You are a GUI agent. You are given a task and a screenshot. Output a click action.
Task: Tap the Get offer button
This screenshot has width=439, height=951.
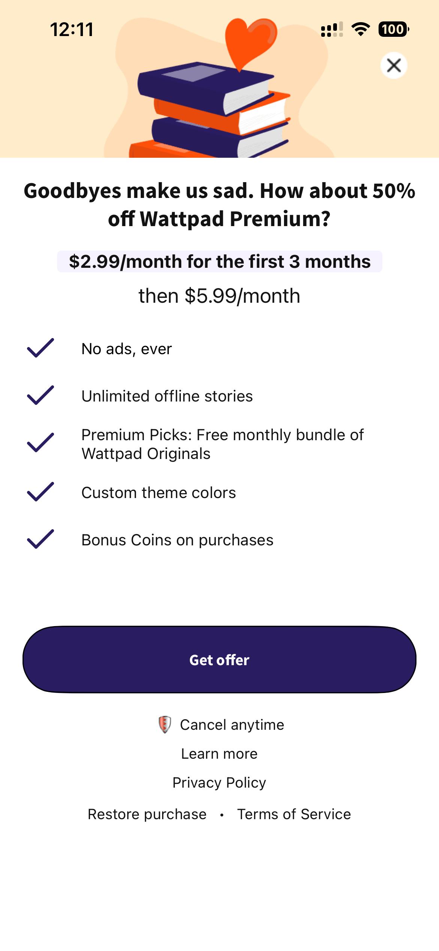[219, 660]
